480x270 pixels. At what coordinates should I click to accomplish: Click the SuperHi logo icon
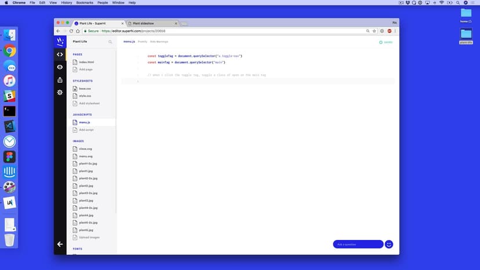click(60, 42)
